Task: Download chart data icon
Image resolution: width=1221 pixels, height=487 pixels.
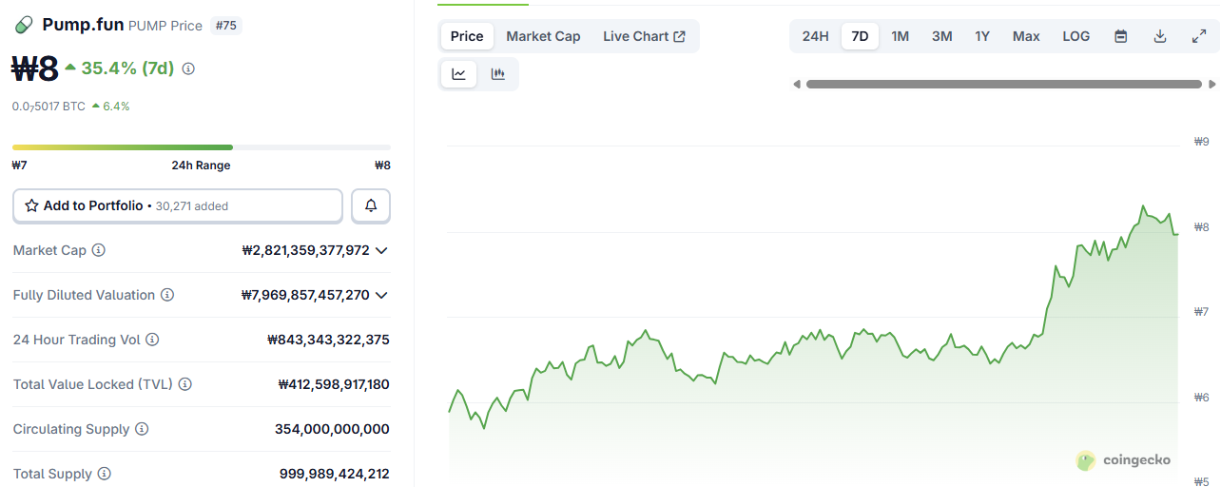Action: [x=1160, y=36]
